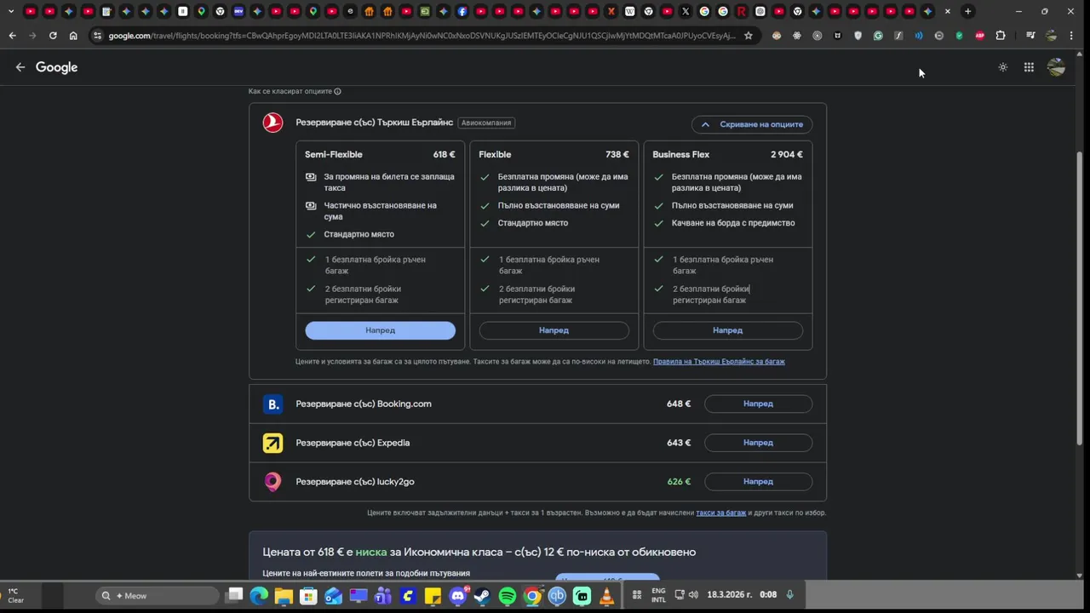Open VLC media player from taskbar
Screen dimensions: 1090x613
607,596
